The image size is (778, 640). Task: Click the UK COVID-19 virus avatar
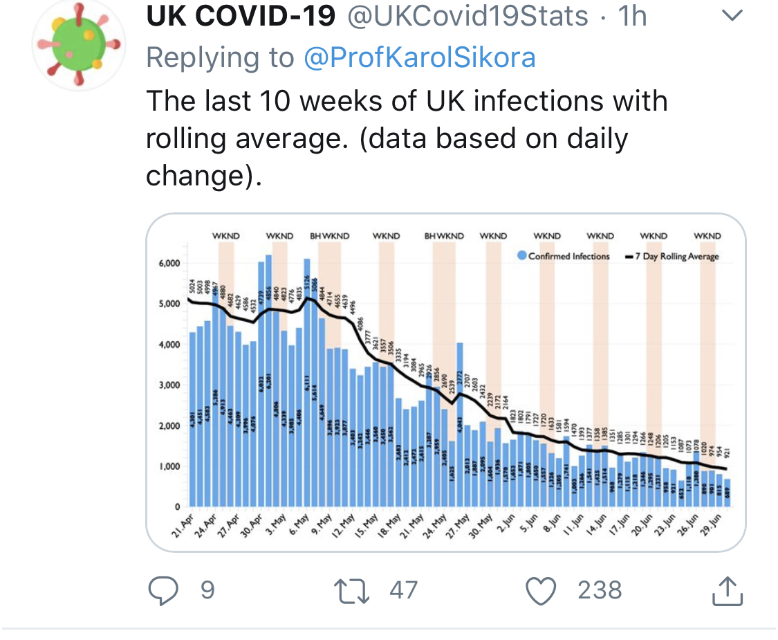coord(78,44)
